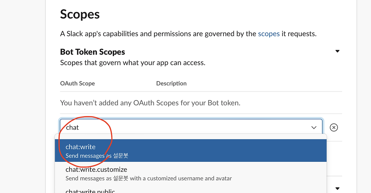Collapse the Bot Token Scopes section

tap(337, 51)
